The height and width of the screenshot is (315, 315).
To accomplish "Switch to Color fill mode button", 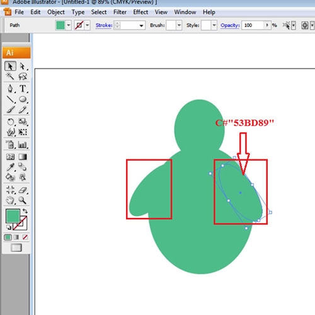I will [x=8, y=238].
